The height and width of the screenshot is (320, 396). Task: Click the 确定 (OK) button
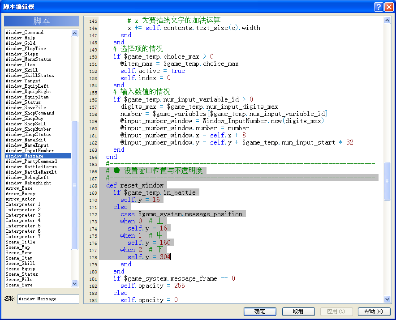point(260,311)
